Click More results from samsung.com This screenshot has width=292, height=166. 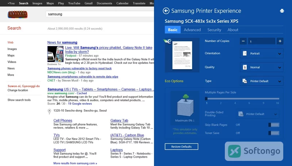pyautogui.click(x=75, y=163)
